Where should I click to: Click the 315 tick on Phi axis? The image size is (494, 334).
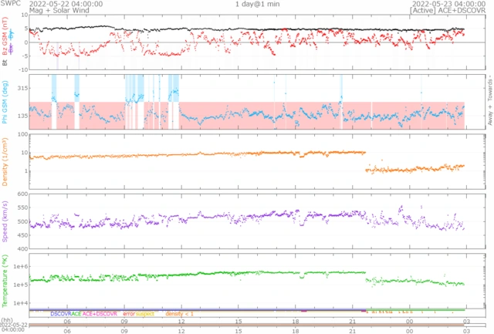tap(22, 88)
